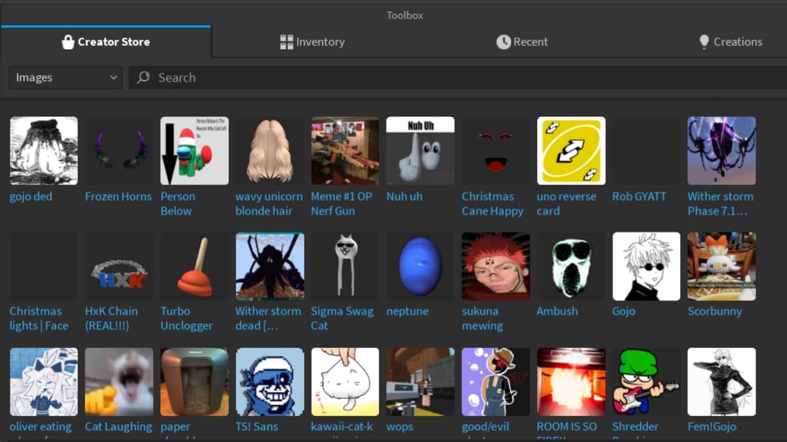
Task: Select the 'Scorbunny' thumbnail
Action: [721, 266]
